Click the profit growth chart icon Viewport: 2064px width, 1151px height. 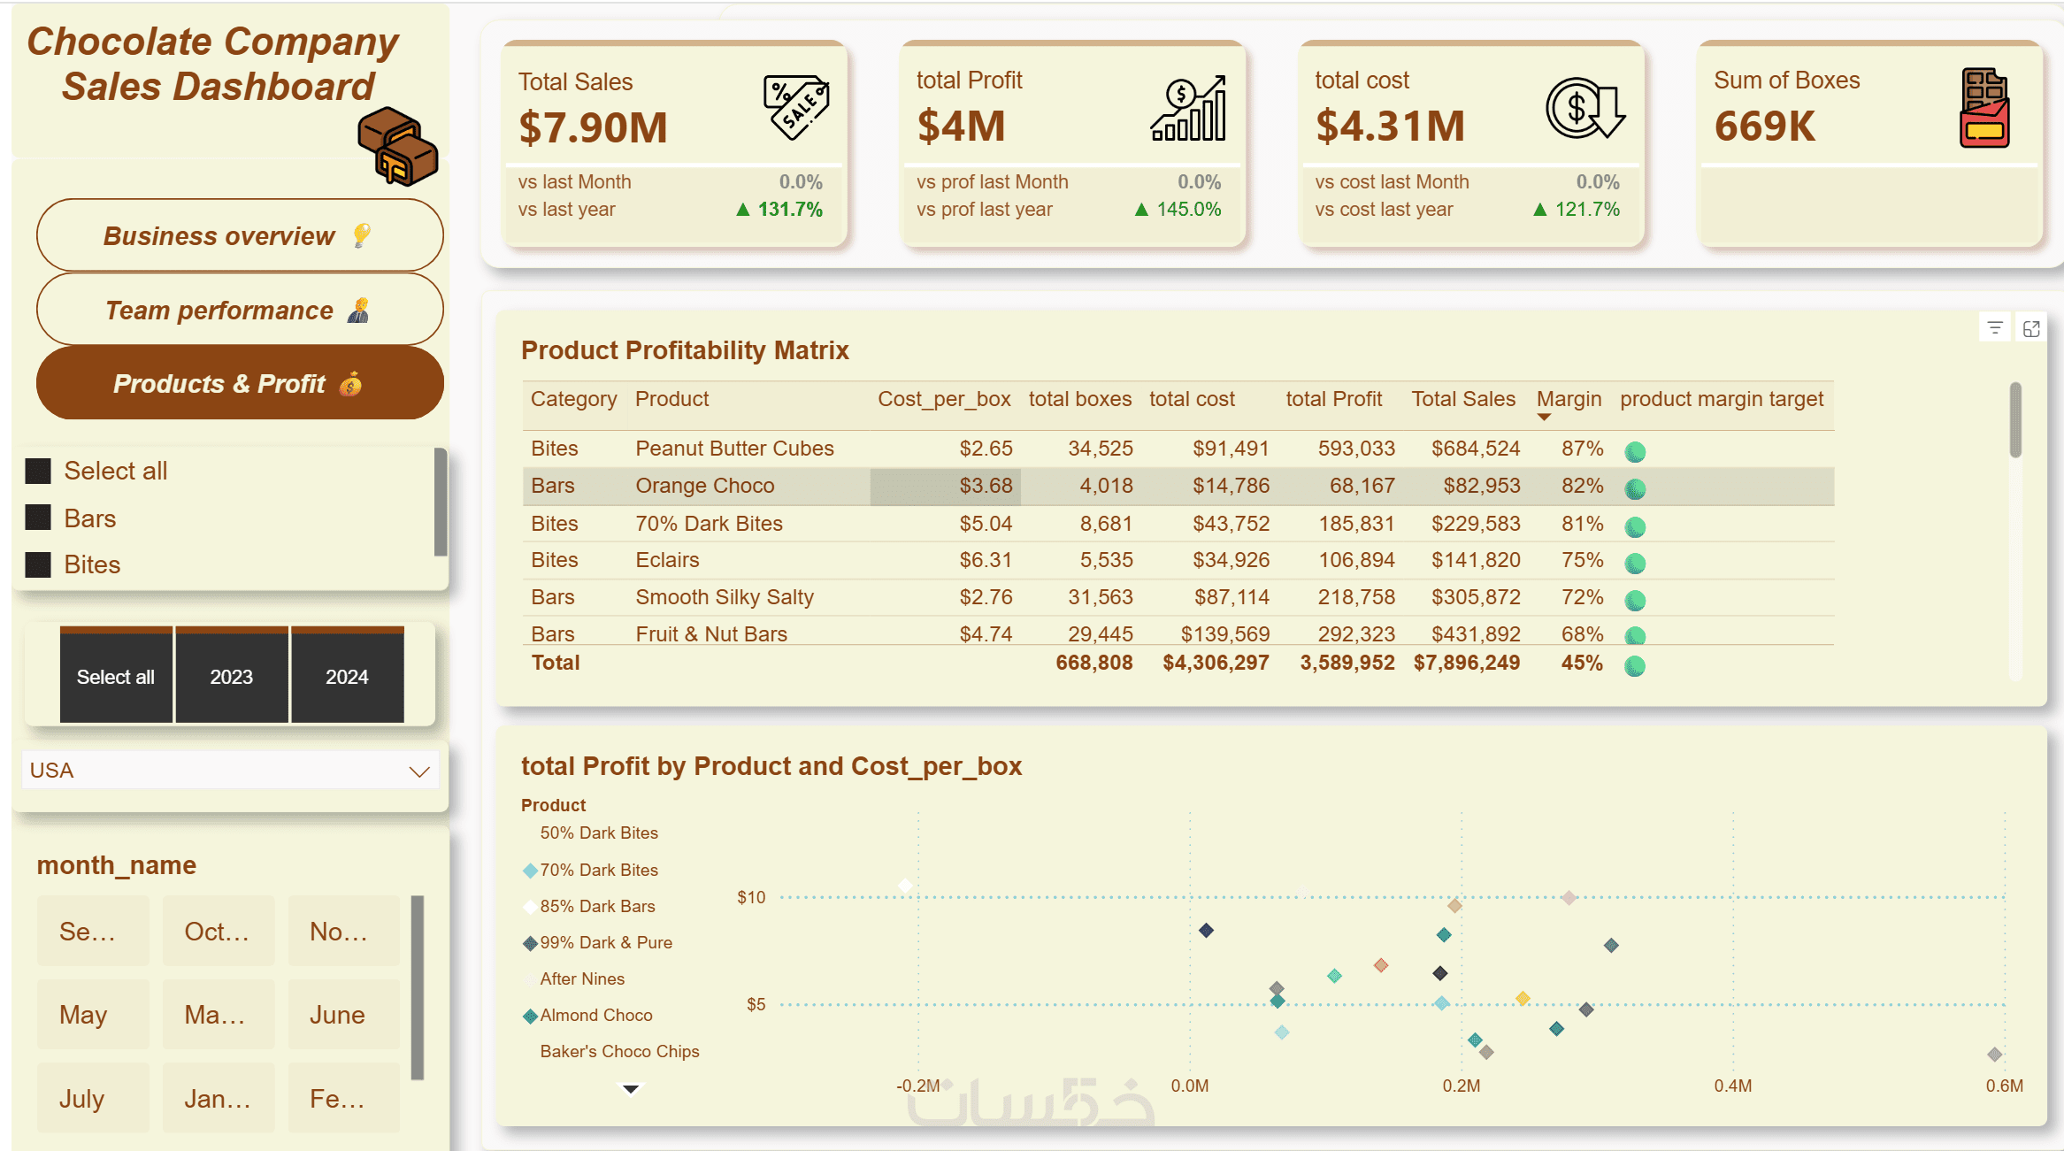[x=1189, y=108]
